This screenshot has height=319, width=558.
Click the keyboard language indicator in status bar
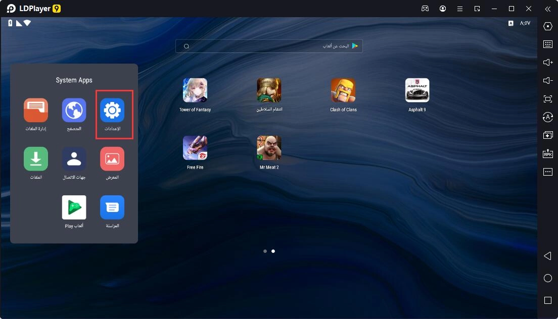[x=510, y=23]
